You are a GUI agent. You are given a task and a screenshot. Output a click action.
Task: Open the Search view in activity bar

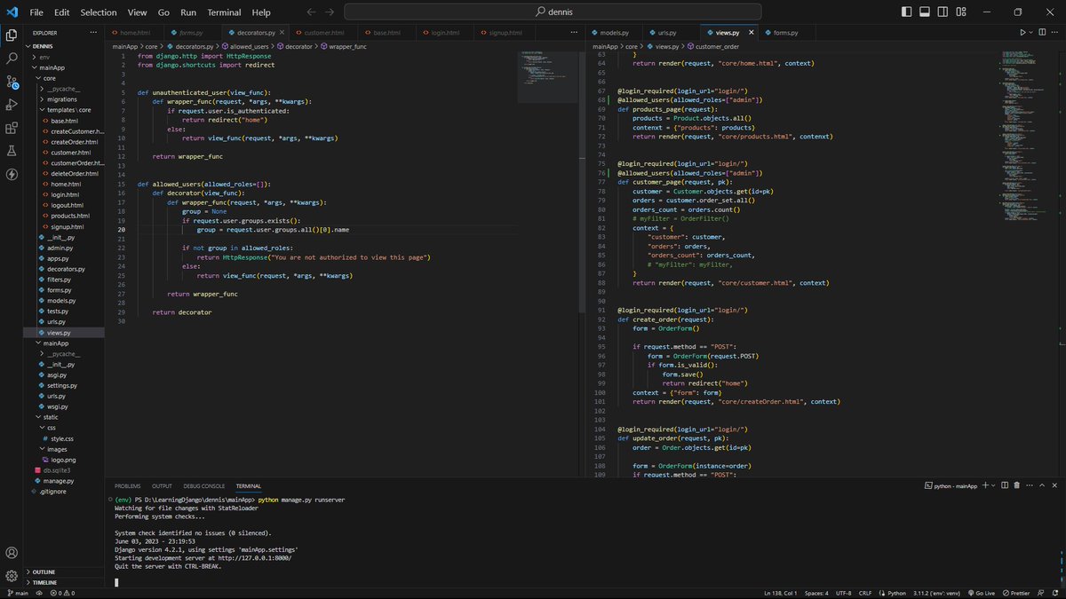click(12, 59)
